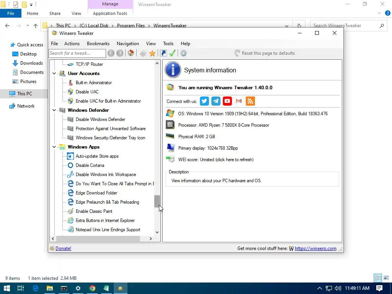Open the RSS feed icon
Viewport: 392px width, 294px height.
click(x=250, y=101)
